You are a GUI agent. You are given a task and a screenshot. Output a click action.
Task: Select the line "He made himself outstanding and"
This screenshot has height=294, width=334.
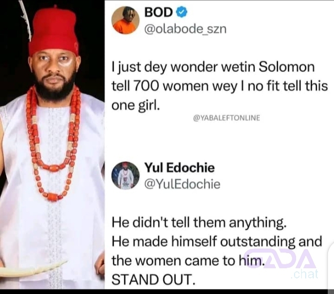(217, 241)
